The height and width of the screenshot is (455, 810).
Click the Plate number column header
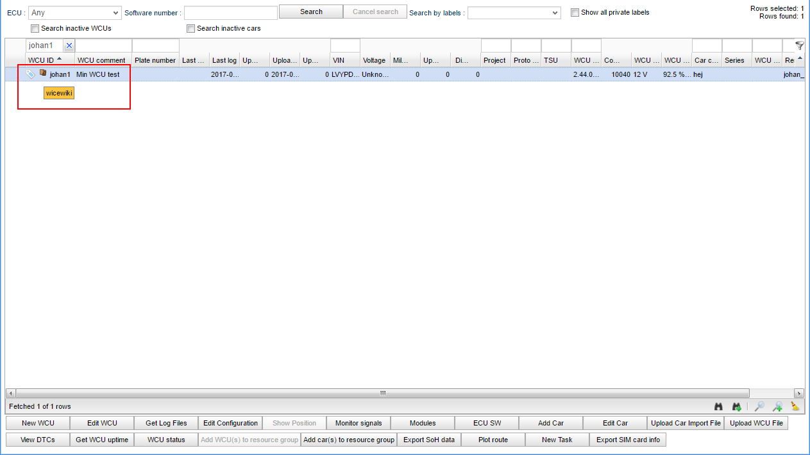click(155, 60)
